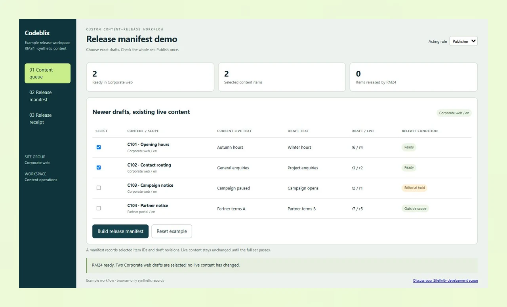Uncheck the C102 Contact routing checkbox

99,167
